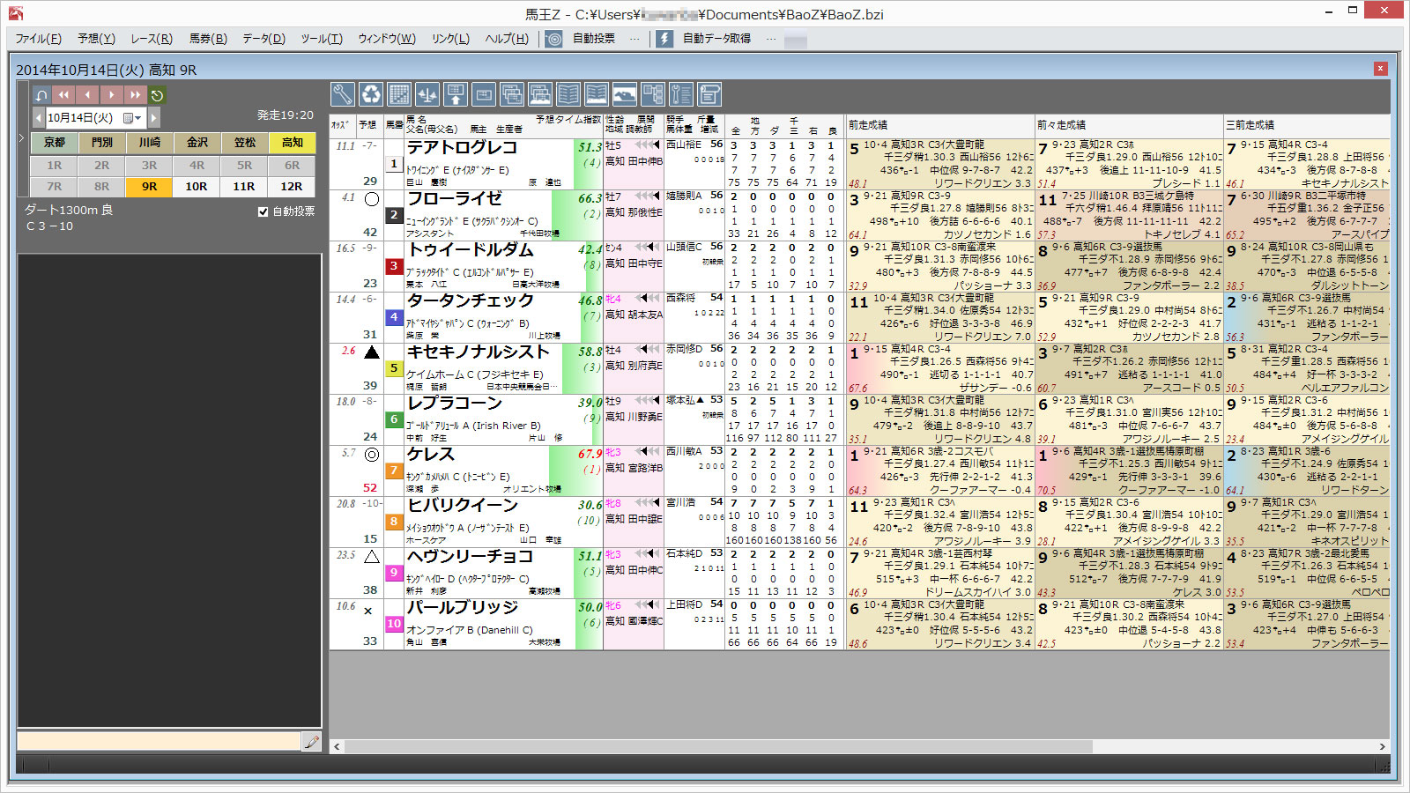Click the return U-turn arrow icon

pos(41,95)
